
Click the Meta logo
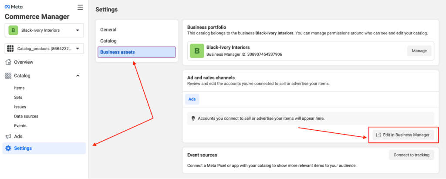14,7
